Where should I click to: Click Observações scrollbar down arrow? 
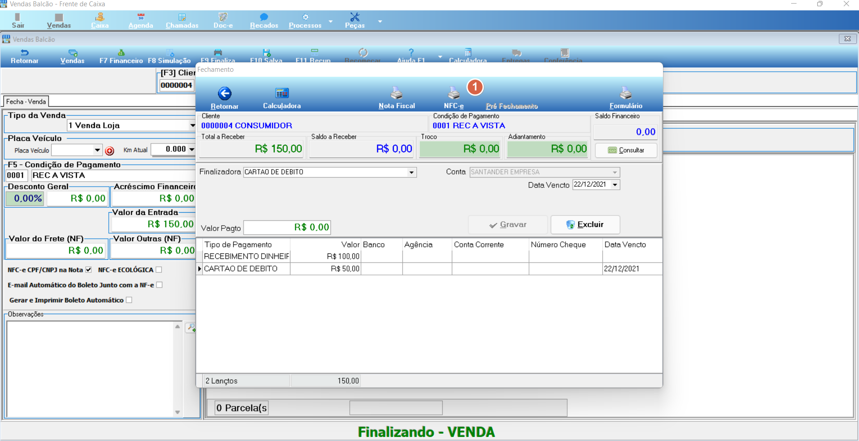(178, 412)
